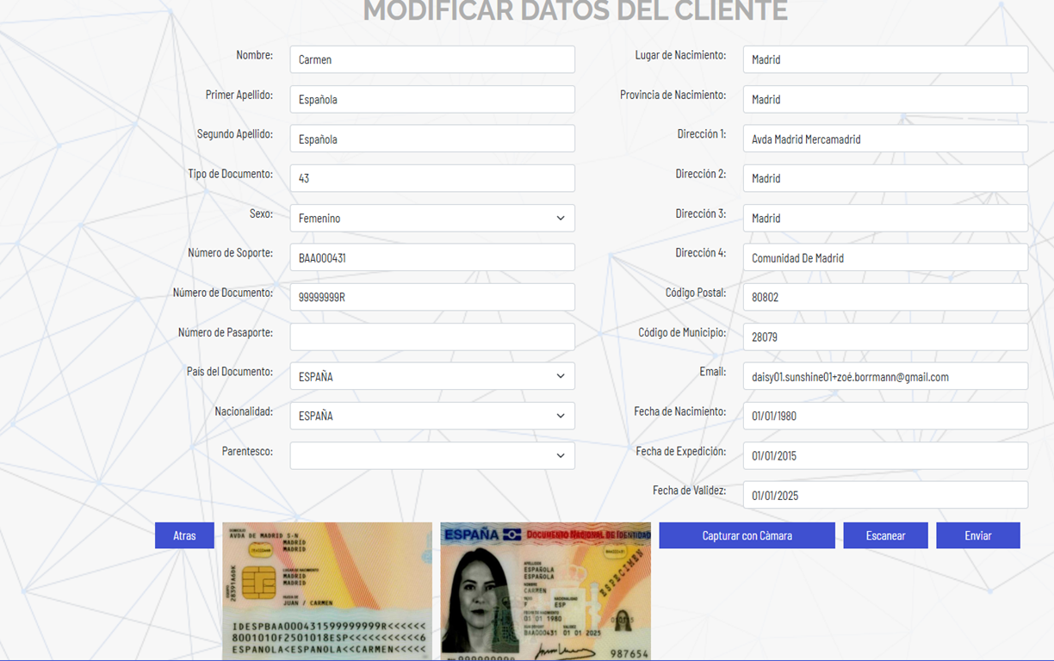Click the Fecha de Validez label
1054x661 pixels.
689,491
